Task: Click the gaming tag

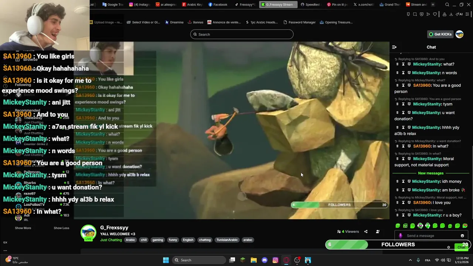Action: pyautogui.click(x=158, y=240)
